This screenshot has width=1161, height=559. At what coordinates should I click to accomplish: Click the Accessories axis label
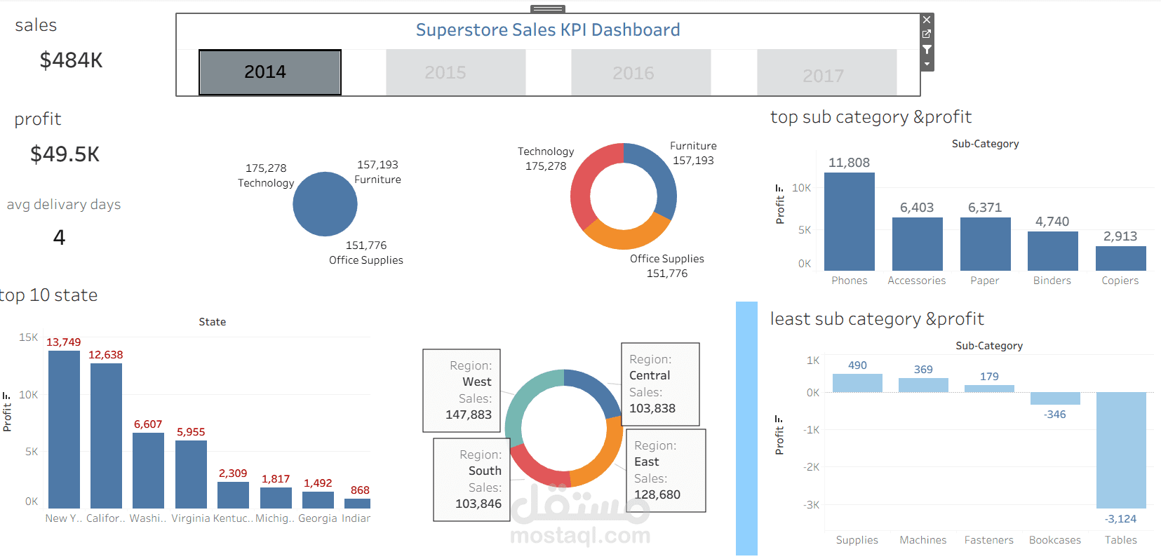tap(916, 281)
